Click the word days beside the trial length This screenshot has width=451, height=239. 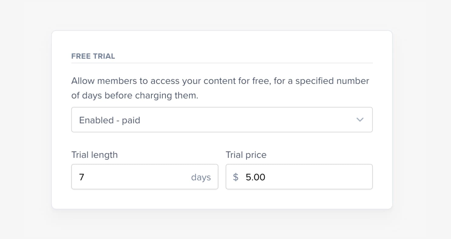pyautogui.click(x=201, y=178)
